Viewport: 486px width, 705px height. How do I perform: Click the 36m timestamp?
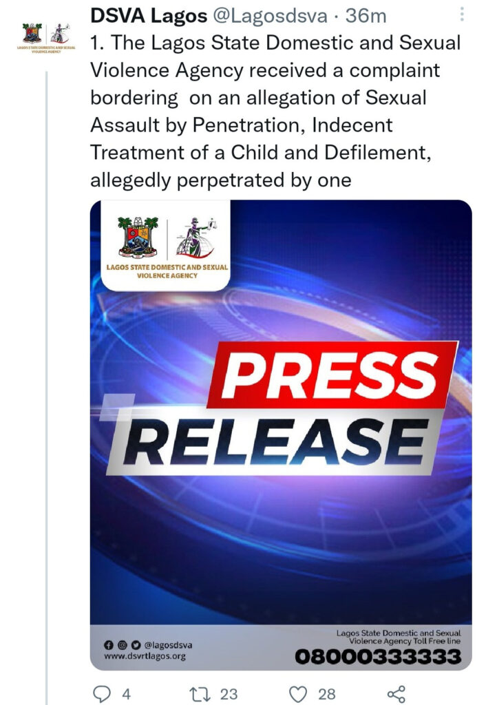tap(366, 17)
